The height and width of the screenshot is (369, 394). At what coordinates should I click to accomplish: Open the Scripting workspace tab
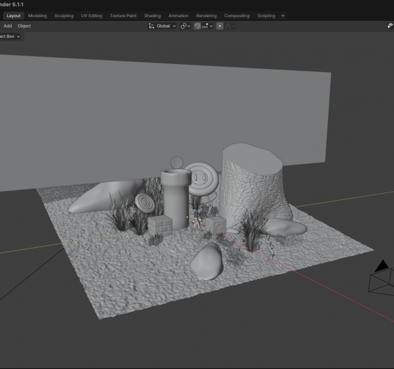point(266,16)
